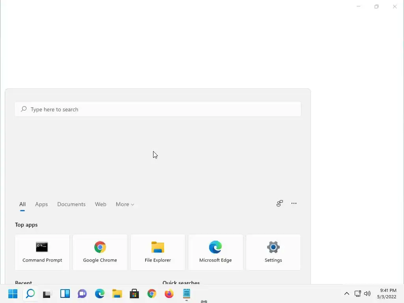Image resolution: width=404 pixels, height=303 pixels.
Task: Minimize the background window
Action: tap(358, 6)
